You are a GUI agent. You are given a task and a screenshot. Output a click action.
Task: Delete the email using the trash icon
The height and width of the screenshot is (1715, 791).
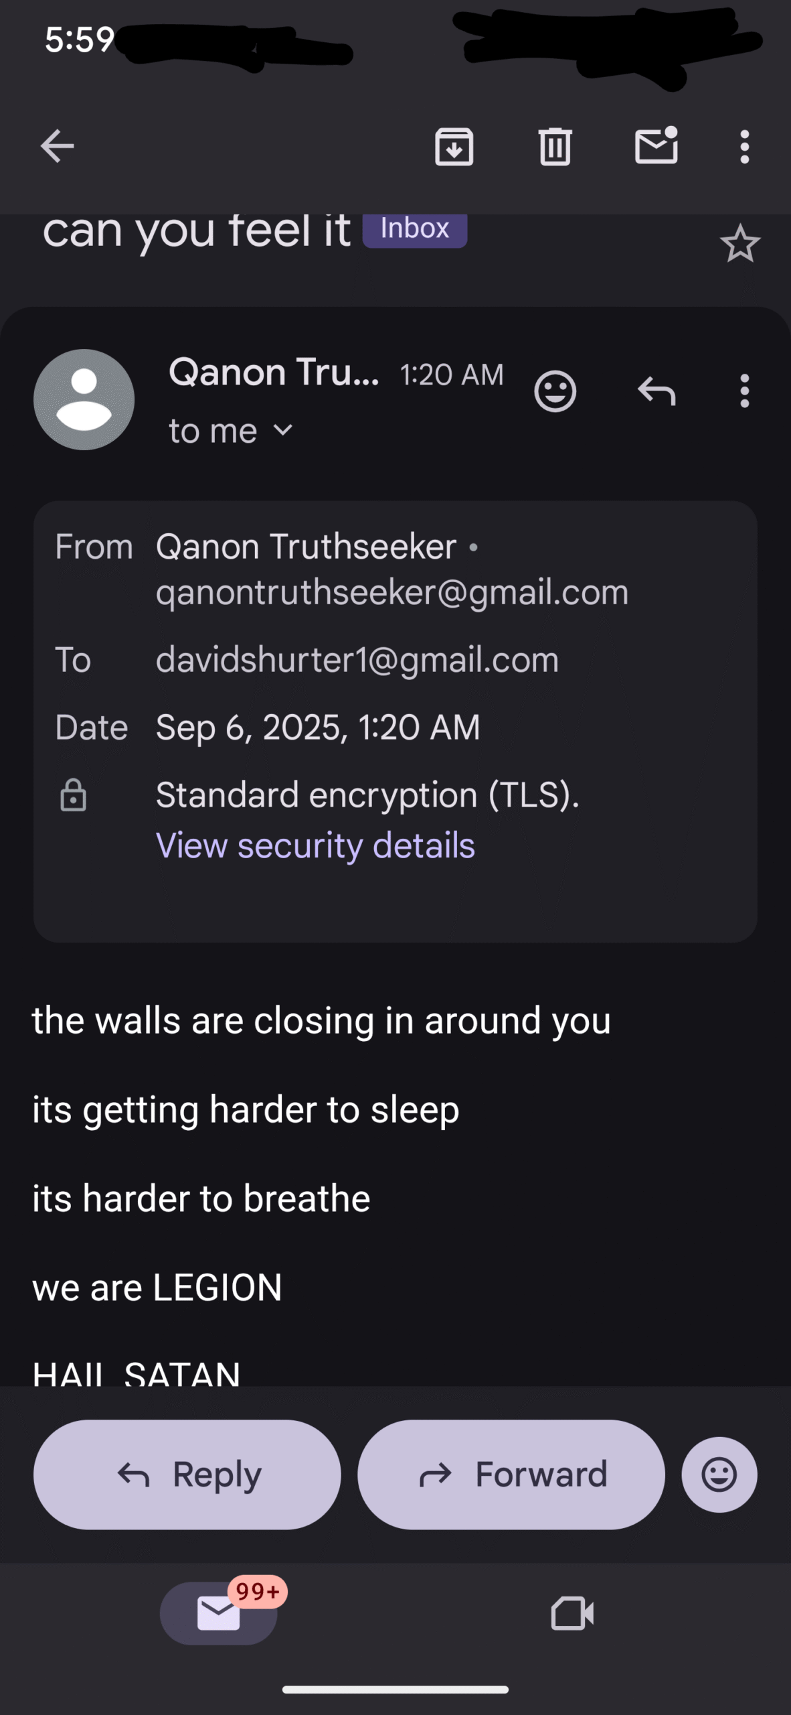pos(555,146)
